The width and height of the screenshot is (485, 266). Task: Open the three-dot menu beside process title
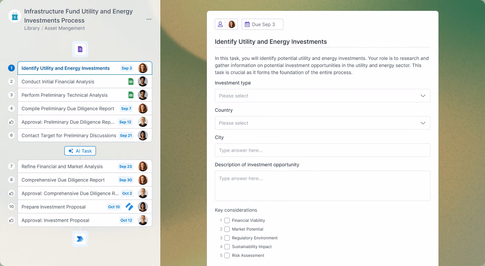pyautogui.click(x=149, y=19)
